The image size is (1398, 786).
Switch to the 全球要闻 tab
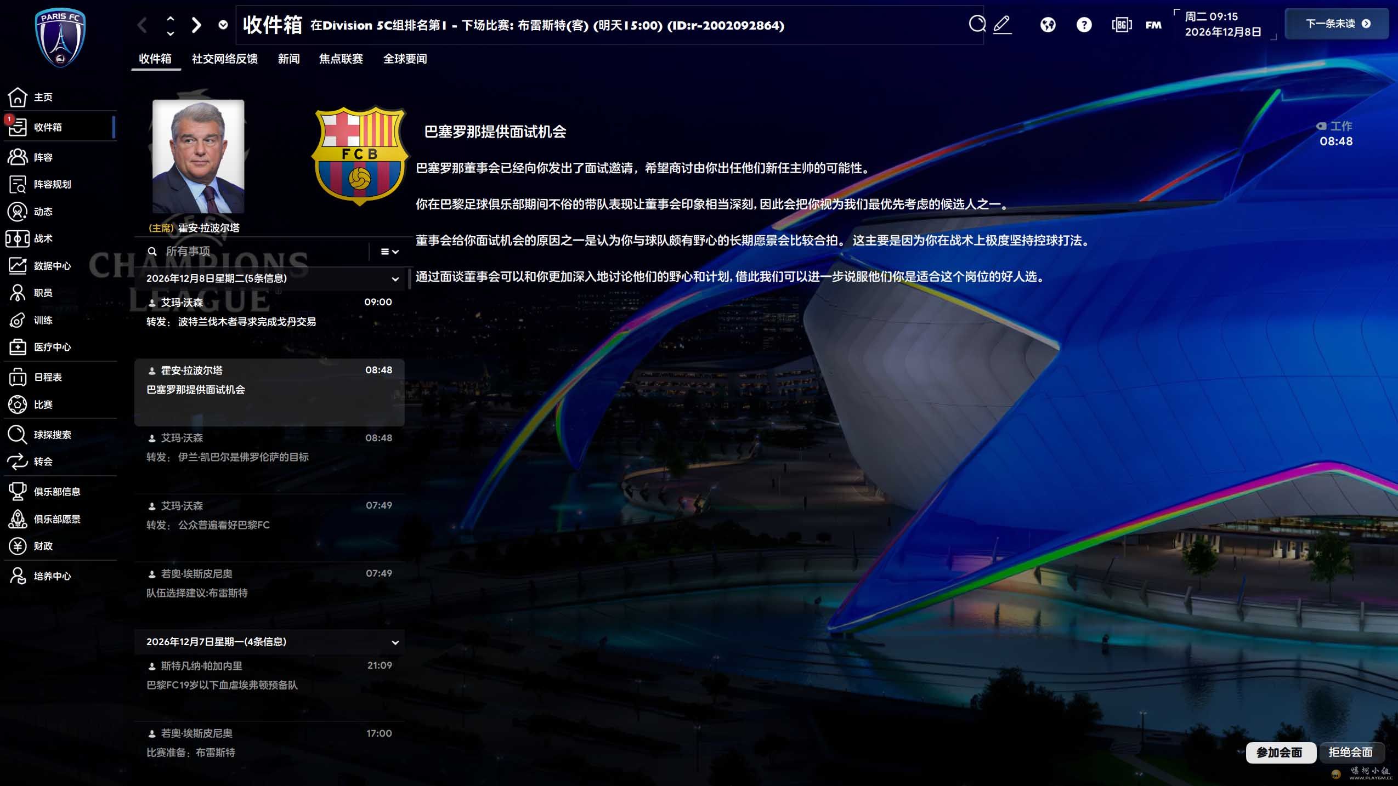(x=405, y=59)
